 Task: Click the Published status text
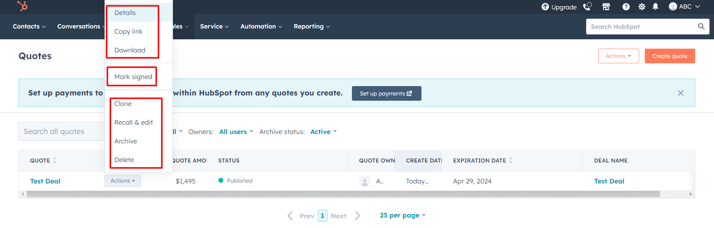[240, 181]
